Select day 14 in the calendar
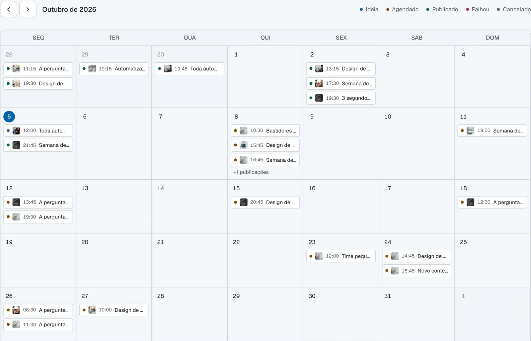 [x=161, y=188]
